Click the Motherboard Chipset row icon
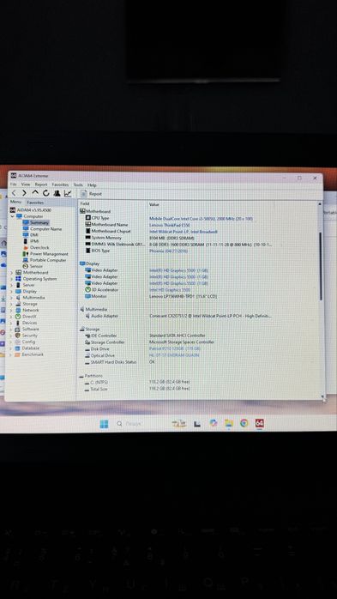The height and width of the screenshot is (599, 337). coord(88,231)
